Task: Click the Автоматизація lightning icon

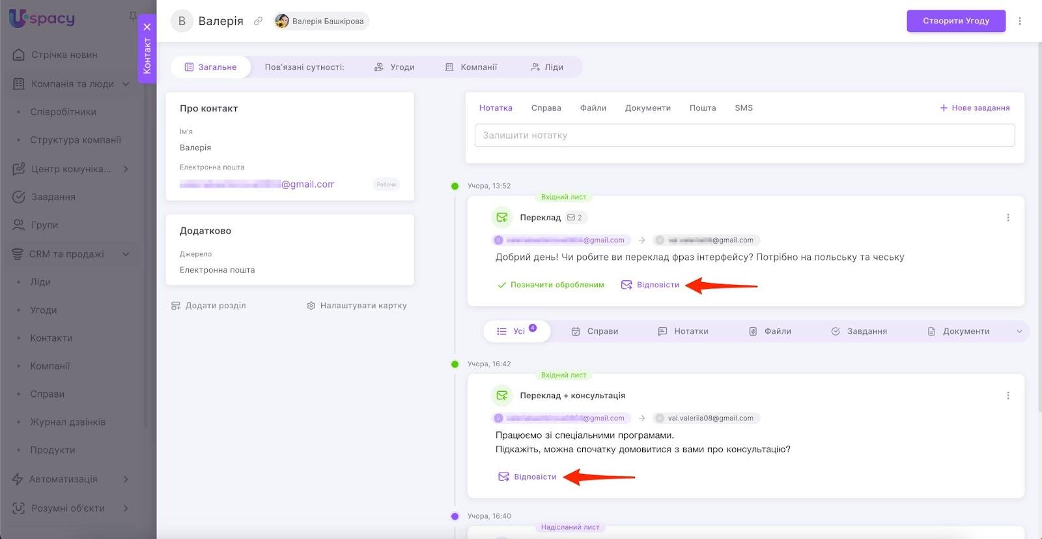Action: point(18,479)
